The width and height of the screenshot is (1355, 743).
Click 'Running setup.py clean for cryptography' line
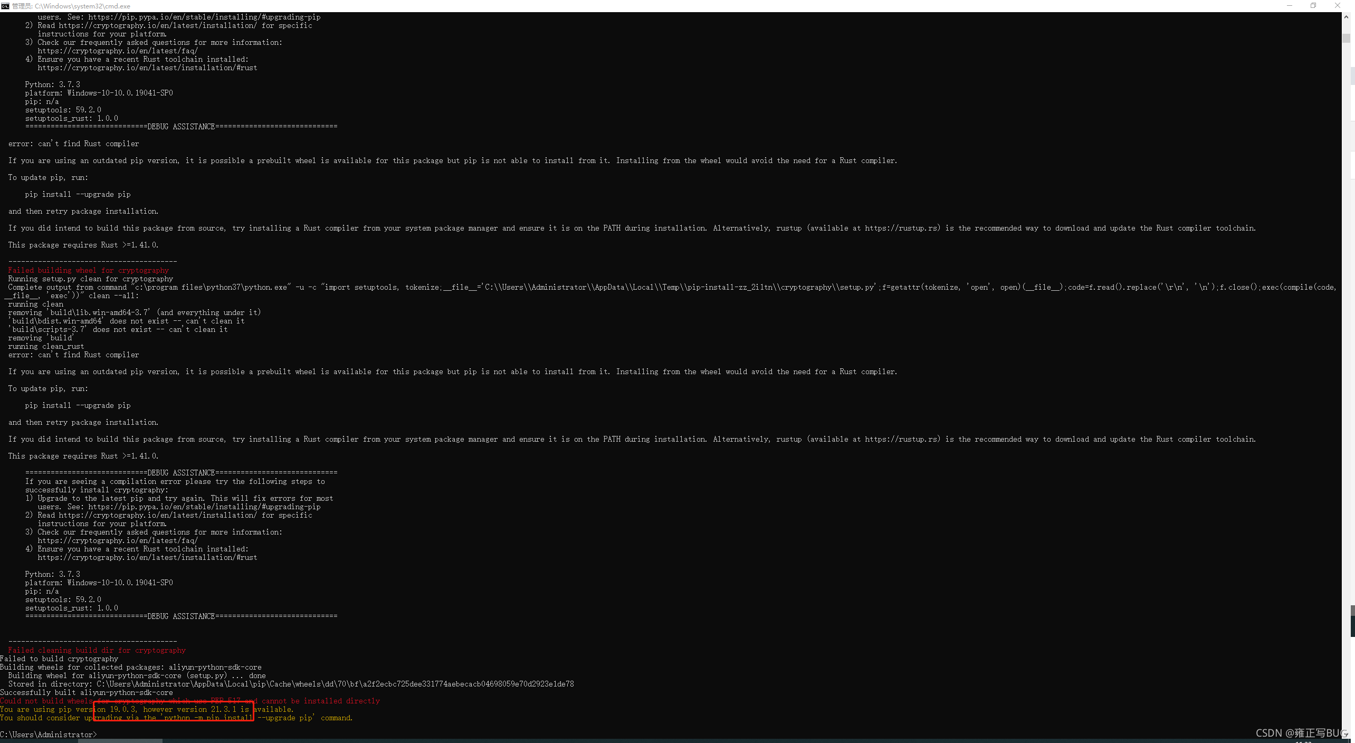pyautogui.click(x=90, y=279)
